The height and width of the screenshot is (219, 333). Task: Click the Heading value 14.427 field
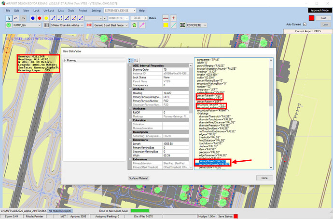pos(176,93)
